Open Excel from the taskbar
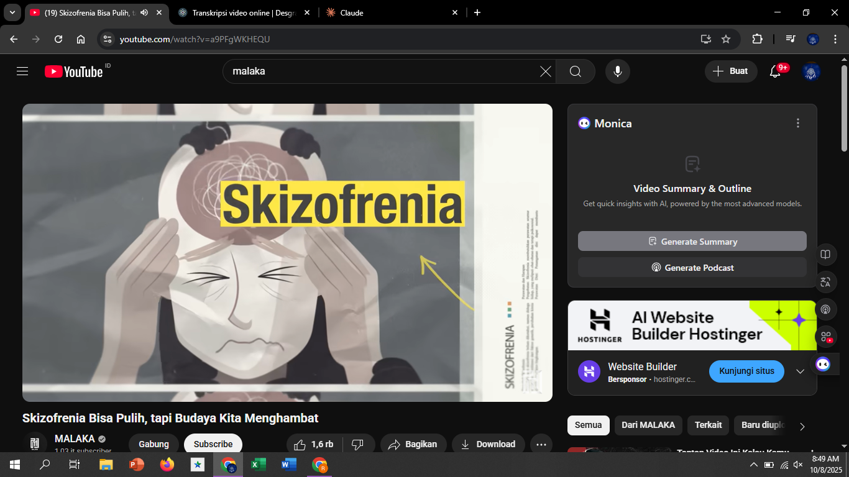Viewport: 849px width, 477px height. coord(259,465)
